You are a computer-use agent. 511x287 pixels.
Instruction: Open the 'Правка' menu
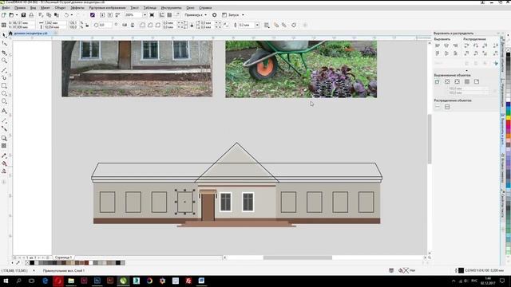20,7
